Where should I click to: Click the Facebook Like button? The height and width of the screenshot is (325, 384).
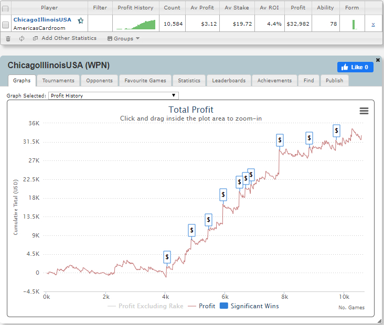[355, 67]
